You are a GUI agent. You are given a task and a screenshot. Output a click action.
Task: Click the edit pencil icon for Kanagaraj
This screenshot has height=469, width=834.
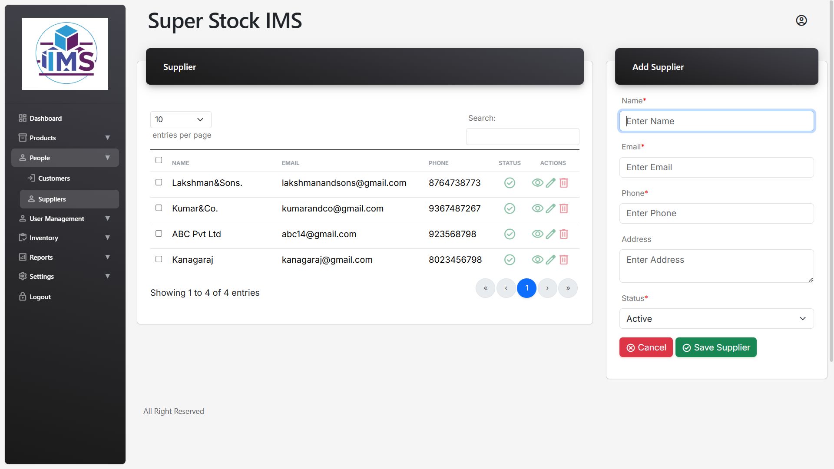pos(550,260)
